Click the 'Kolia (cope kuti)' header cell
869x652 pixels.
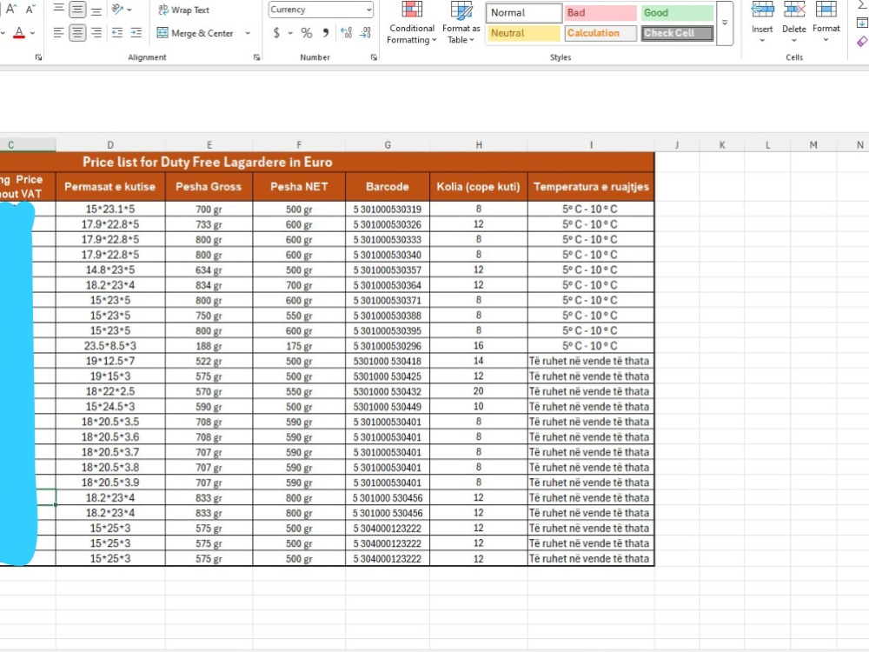click(x=478, y=187)
